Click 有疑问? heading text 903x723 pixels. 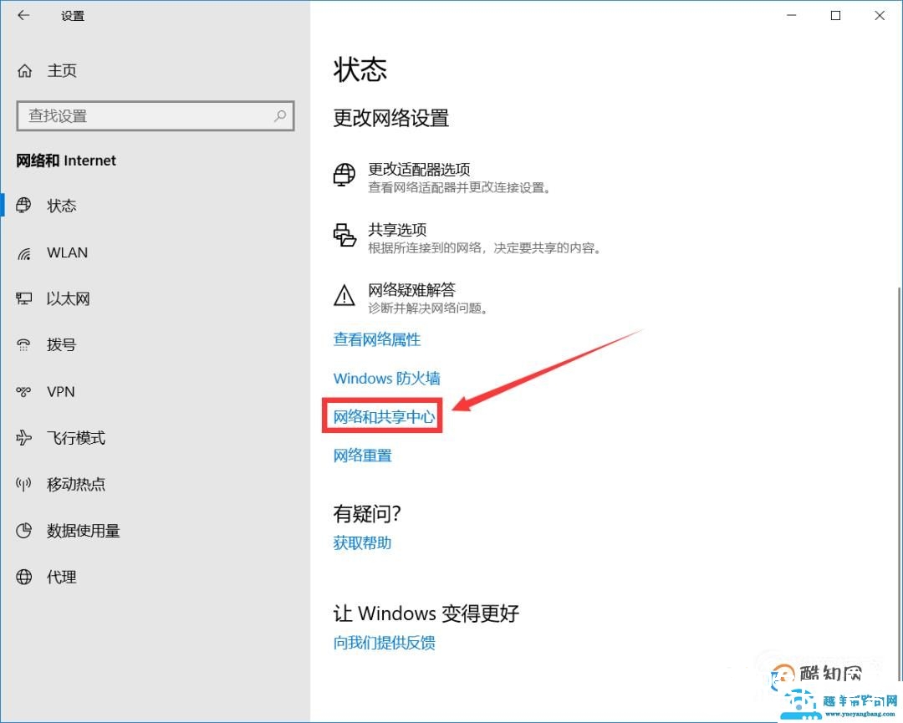coord(367,513)
